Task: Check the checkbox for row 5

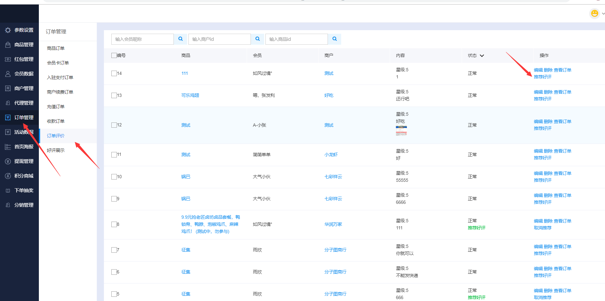Action: click(x=114, y=294)
